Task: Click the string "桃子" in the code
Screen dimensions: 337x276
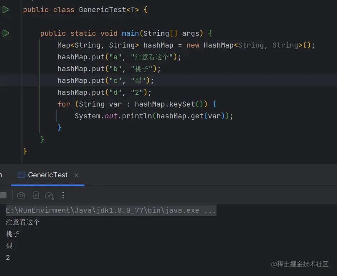Action: [x=142, y=69]
